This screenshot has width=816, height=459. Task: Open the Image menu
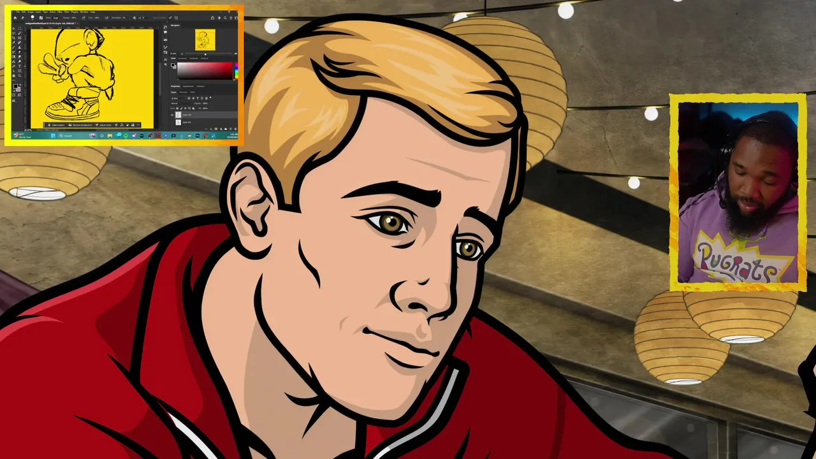click(31, 12)
